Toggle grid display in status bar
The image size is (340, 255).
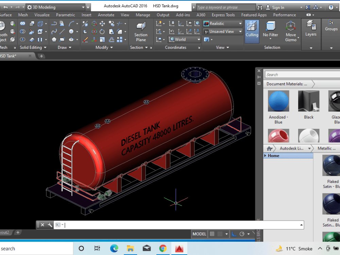click(x=212, y=234)
